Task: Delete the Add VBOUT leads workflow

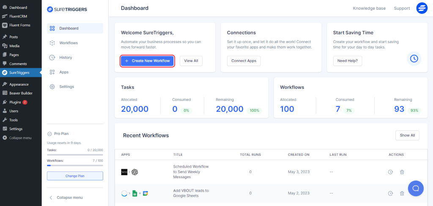Action: pos(402,193)
